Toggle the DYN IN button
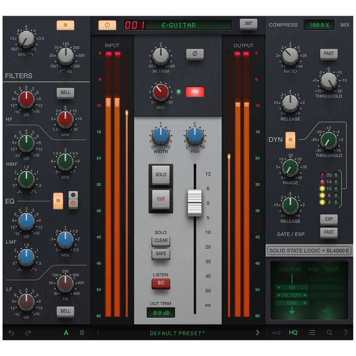356x356 pixels. (290, 140)
